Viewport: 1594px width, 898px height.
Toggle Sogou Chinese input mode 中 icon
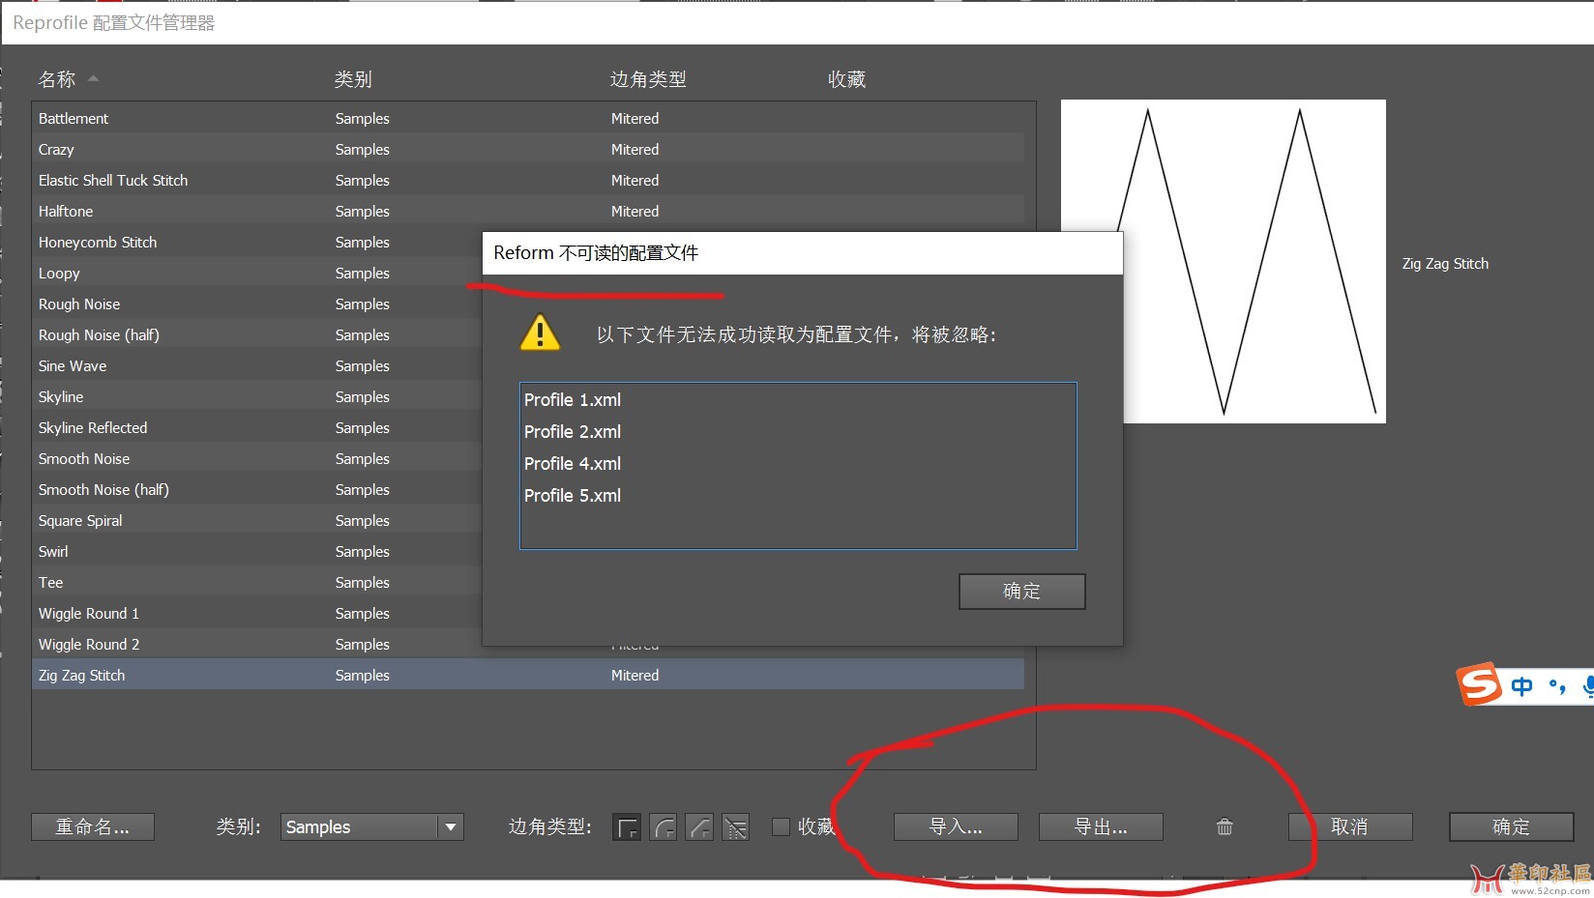[x=1521, y=686]
